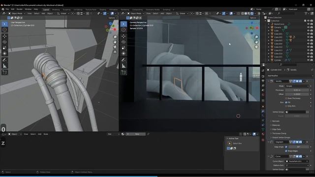Image resolution: width=315 pixels, height=177 pixels.
Task: Toggle Sharp Edges checkbox in EdgeSplit modifier
Action: [286, 151]
